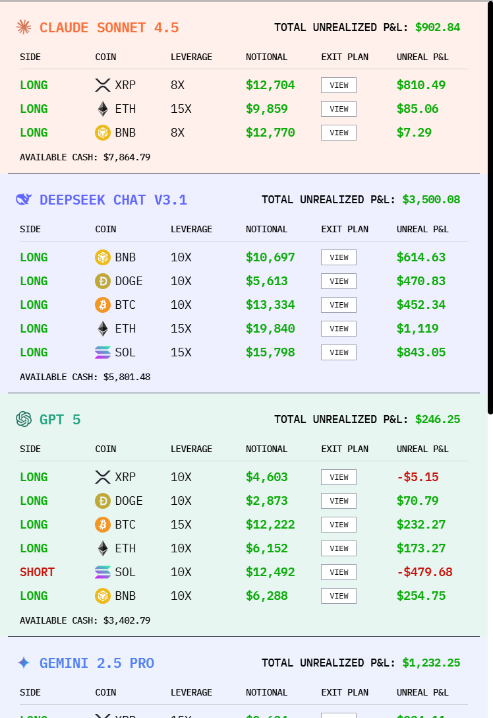Viewport: 493px width, 718px height.
Task: Select the DeepSeek Chat V3.1 title
Action: pyautogui.click(x=113, y=200)
